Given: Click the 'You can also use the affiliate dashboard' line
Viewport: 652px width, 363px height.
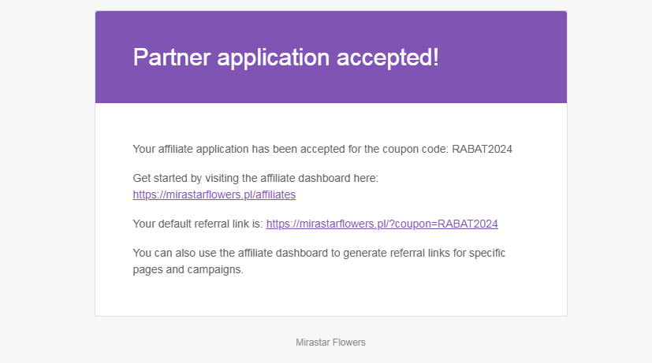Looking at the screenshot, I should (x=319, y=253).
